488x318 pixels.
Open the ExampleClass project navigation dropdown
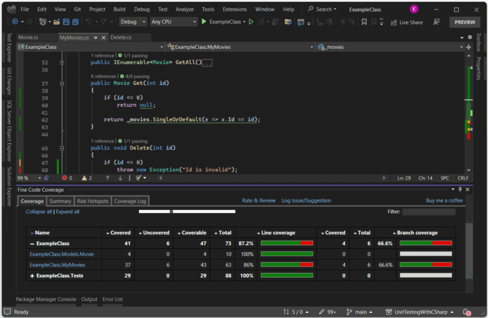pyautogui.click(x=91, y=47)
